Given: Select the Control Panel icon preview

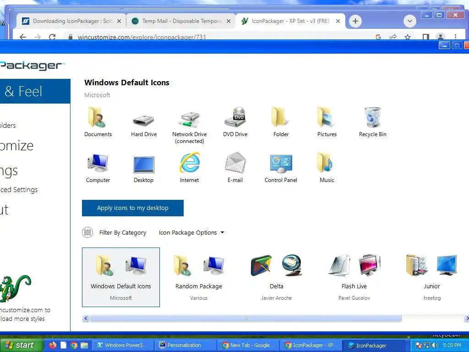Looking at the screenshot, I should [x=281, y=164].
